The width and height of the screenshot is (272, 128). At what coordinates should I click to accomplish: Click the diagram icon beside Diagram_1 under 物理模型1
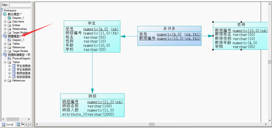pos(9,40)
